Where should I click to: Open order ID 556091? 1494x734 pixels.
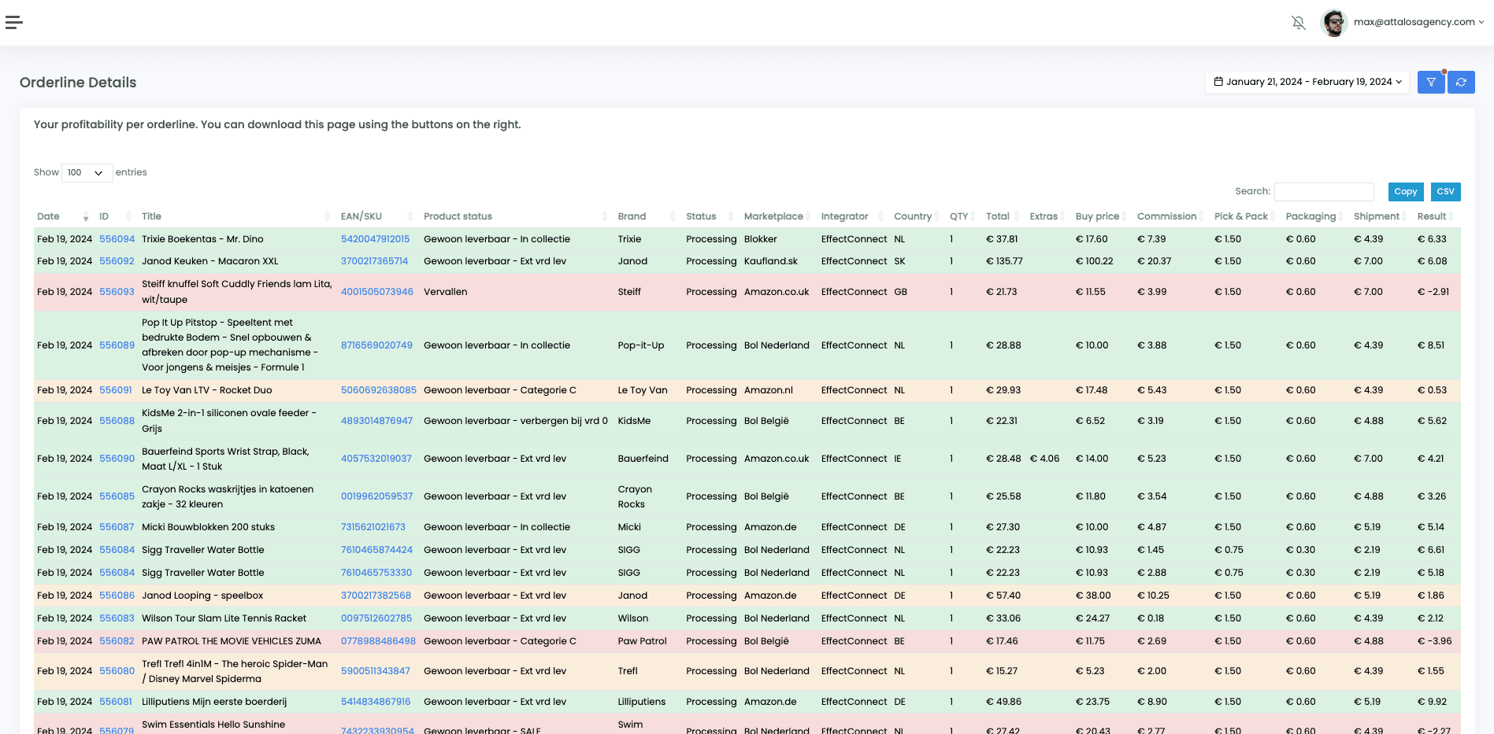pyautogui.click(x=116, y=390)
